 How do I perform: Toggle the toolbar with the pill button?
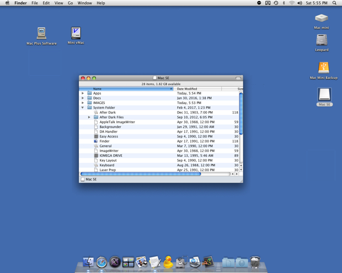click(x=238, y=78)
